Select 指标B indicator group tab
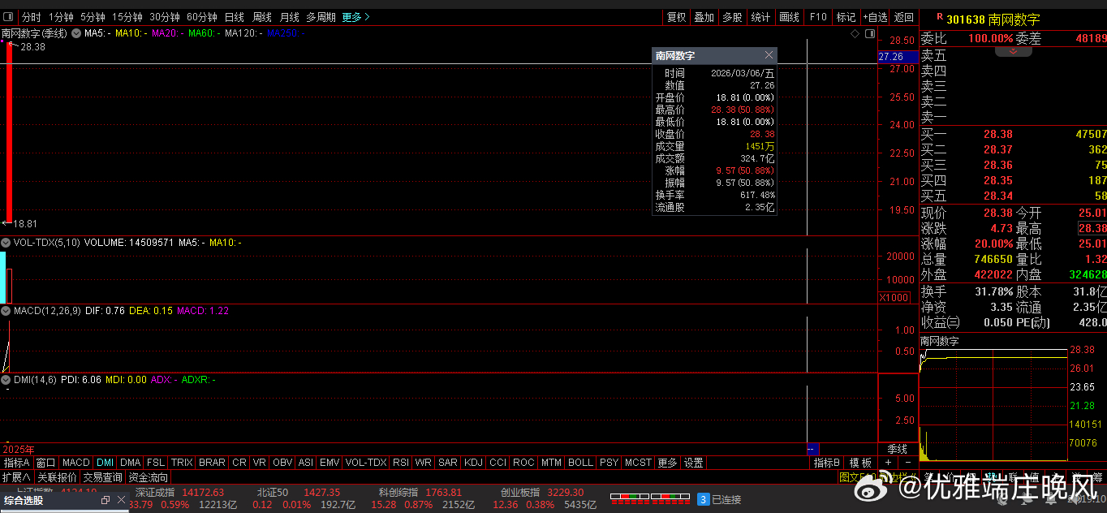The width and height of the screenshot is (1107, 513). (x=828, y=463)
